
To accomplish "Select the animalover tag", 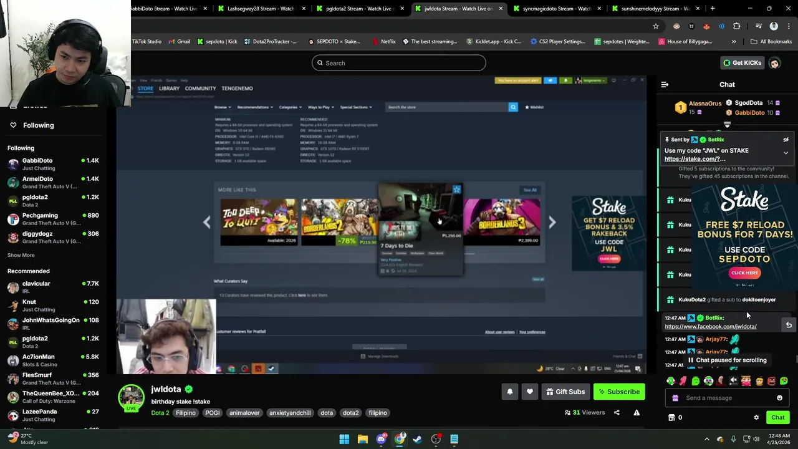I will (x=244, y=413).
